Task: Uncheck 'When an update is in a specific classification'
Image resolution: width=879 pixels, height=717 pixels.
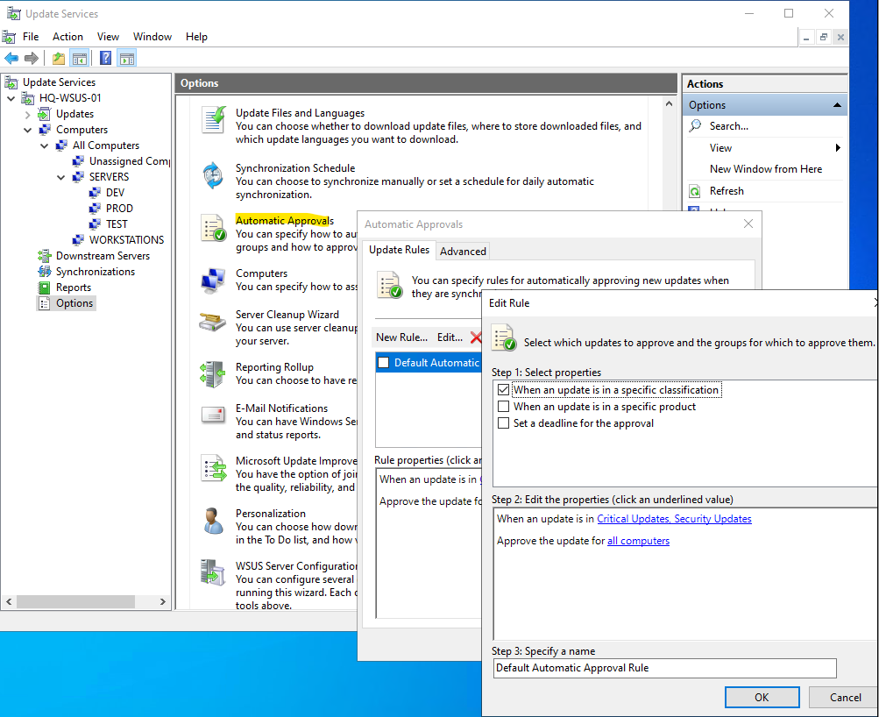Action: point(503,390)
